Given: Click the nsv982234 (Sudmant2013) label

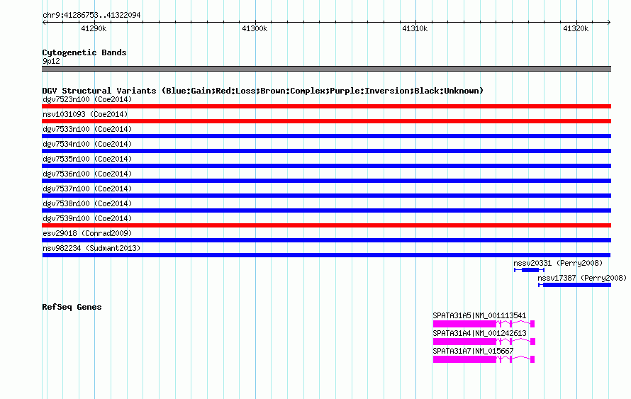Looking at the screenshot, I should click(91, 248).
